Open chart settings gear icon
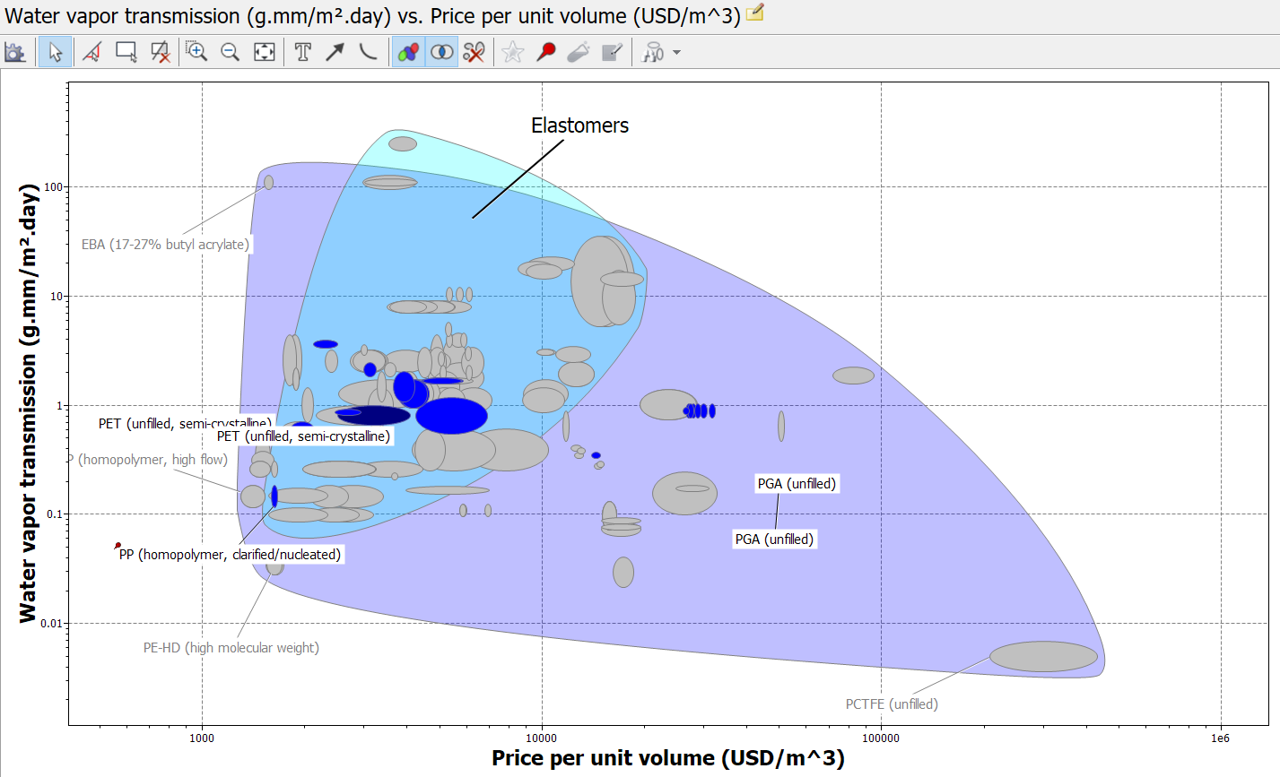The width and height of the screenshot is (1280, 777). (x=14, y=52)
